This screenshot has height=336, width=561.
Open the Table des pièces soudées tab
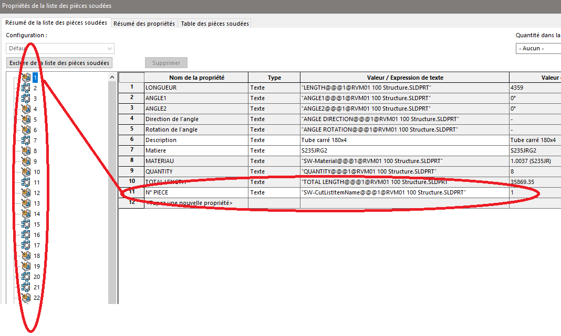pyautogui.click(x=214, y=24)
